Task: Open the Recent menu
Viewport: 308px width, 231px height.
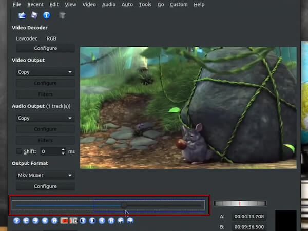Action: (x=35, y=4)
